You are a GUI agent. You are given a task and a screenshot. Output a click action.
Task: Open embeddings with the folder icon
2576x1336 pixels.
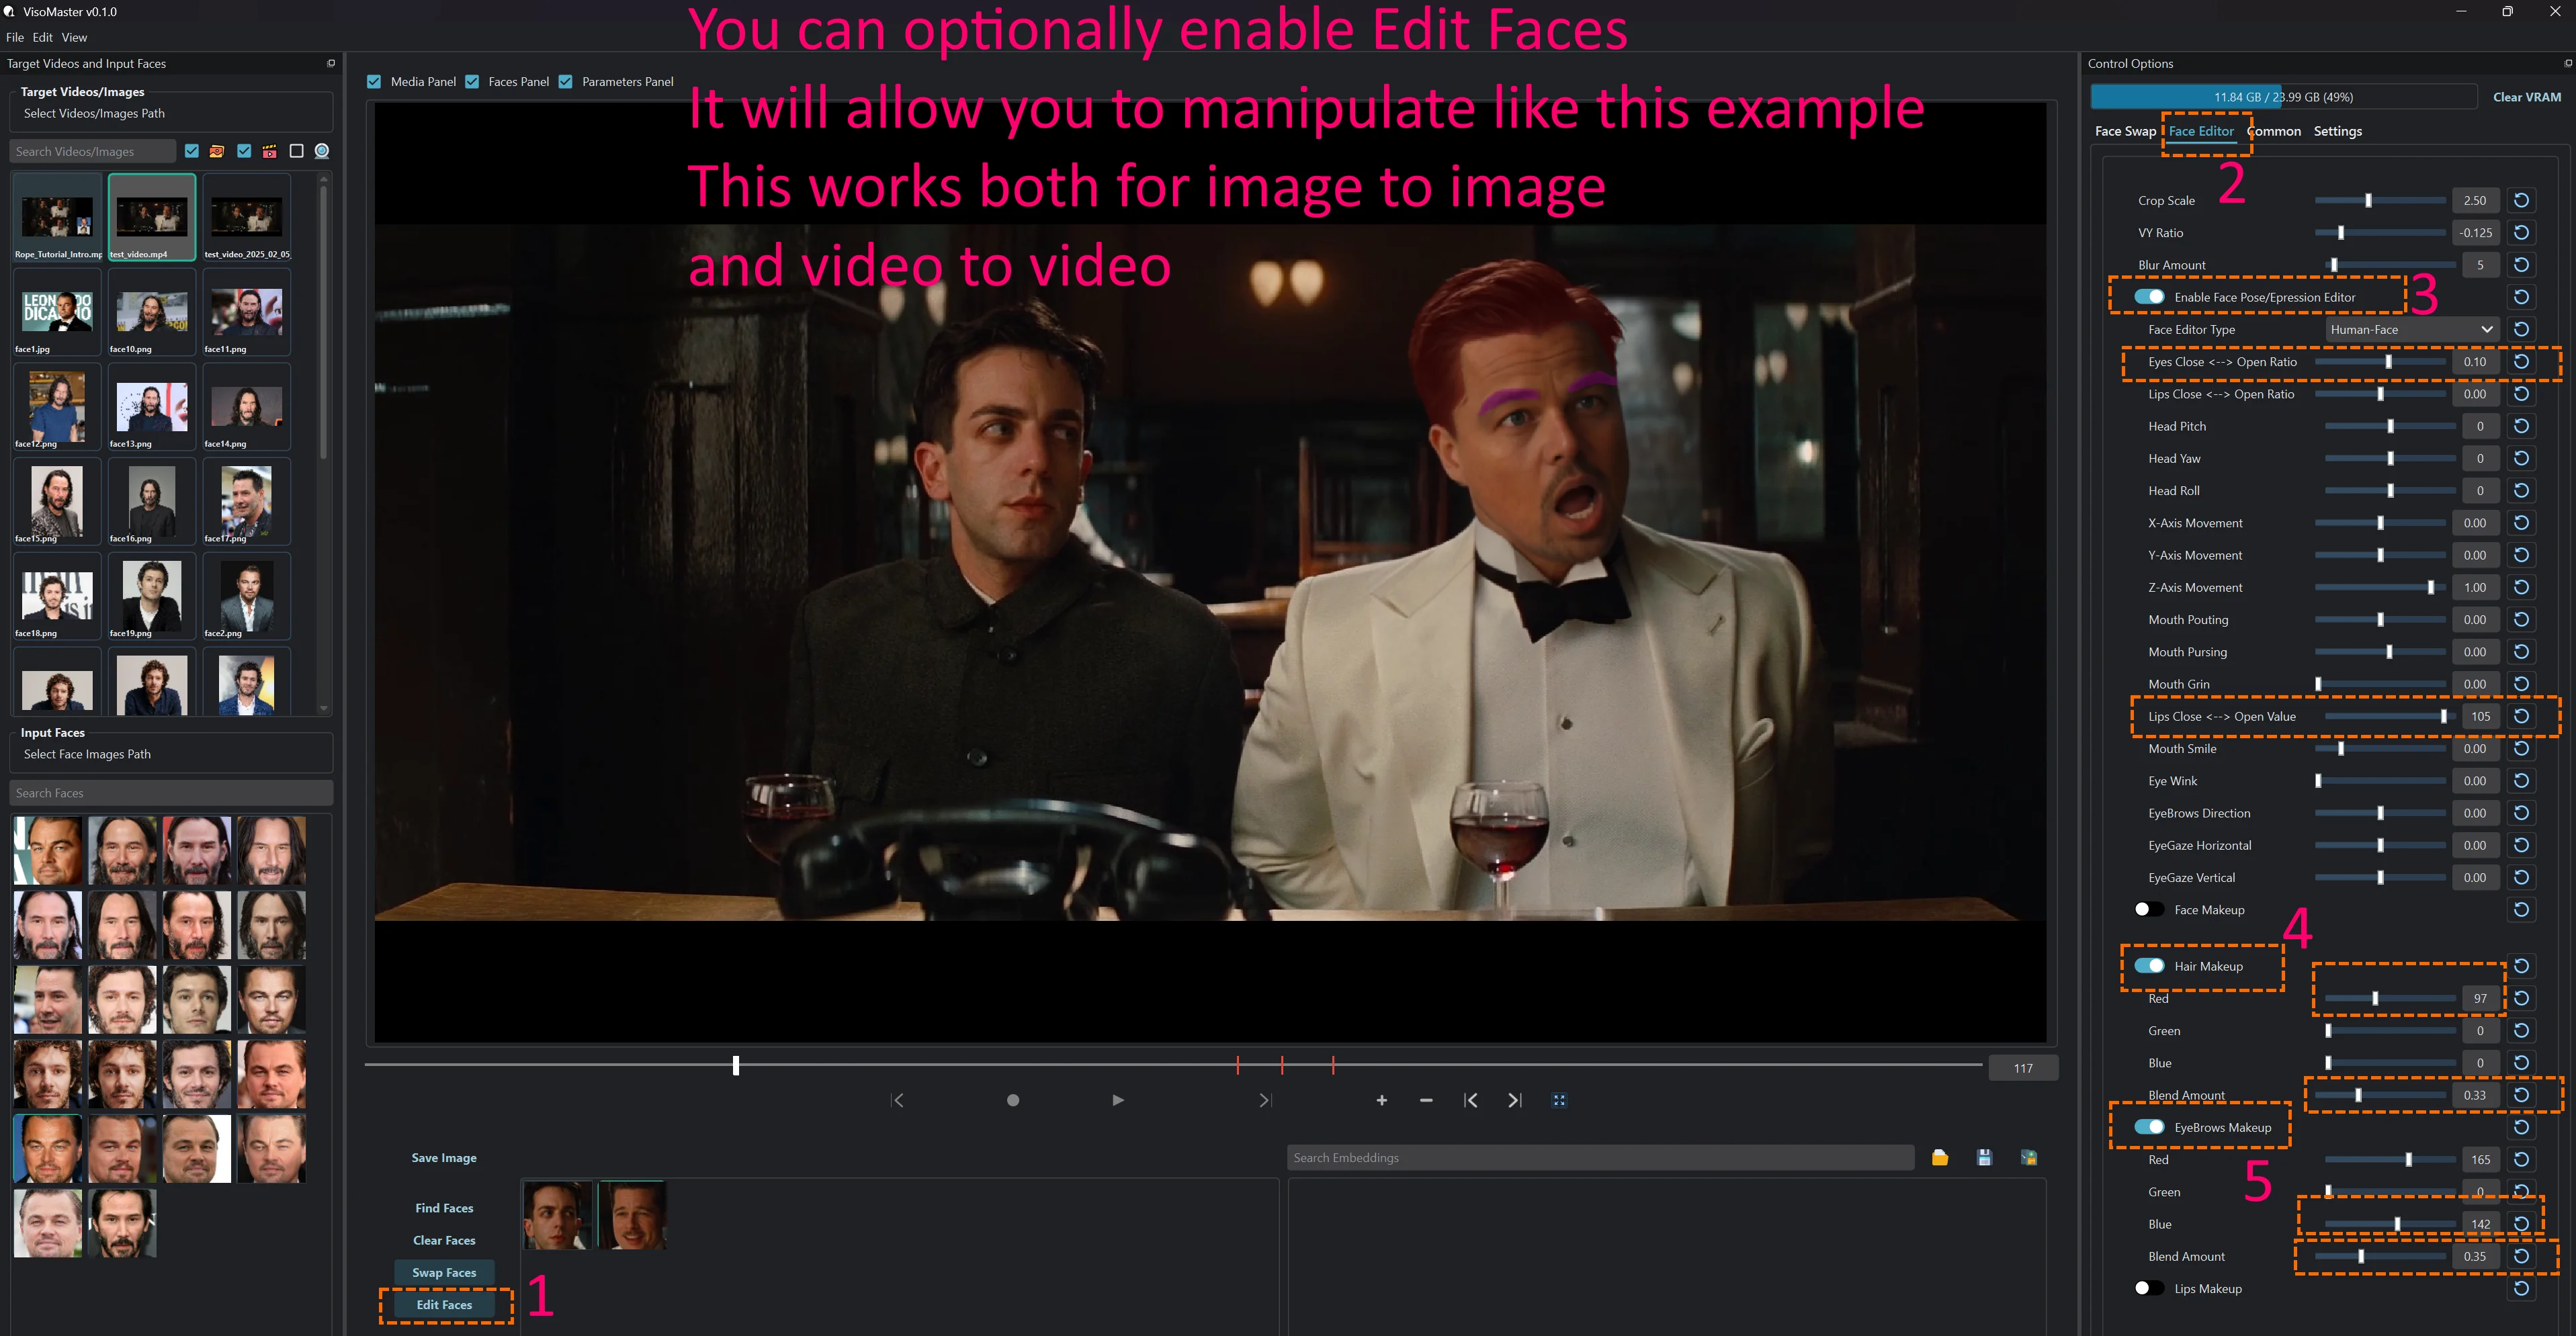pos(1940,1157)
